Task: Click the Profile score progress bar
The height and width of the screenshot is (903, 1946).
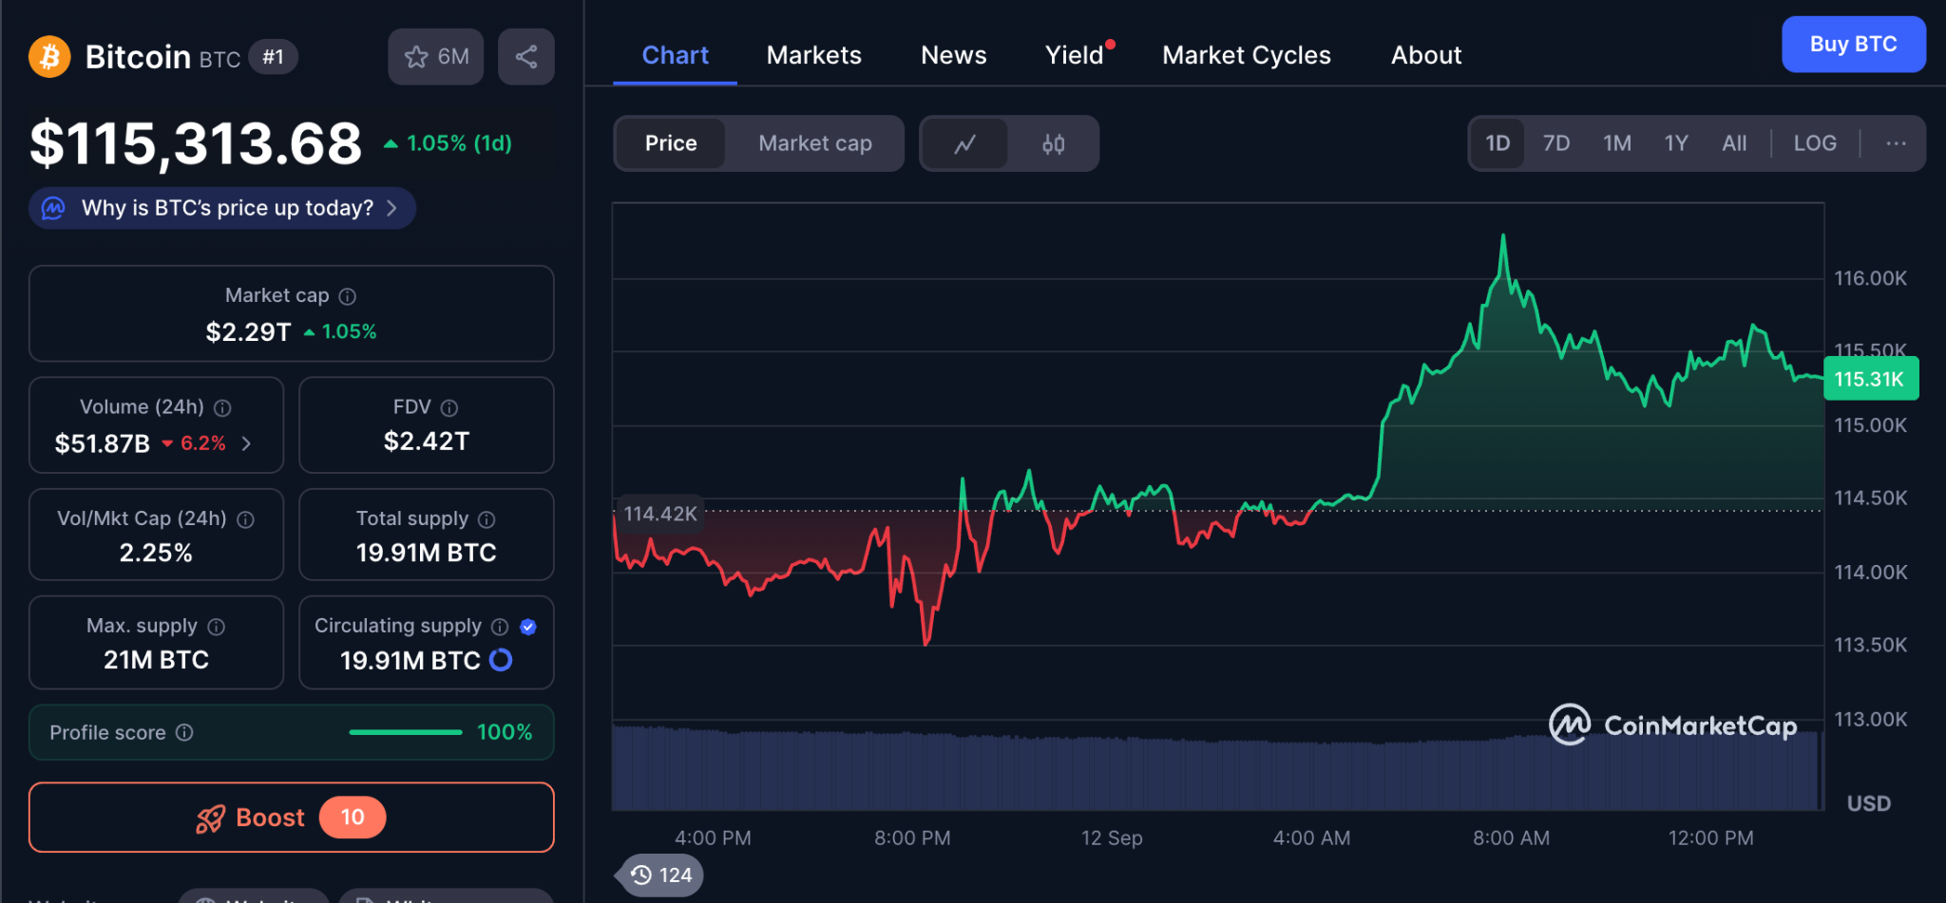Action: pyautogui.click(x=405, y=732)
